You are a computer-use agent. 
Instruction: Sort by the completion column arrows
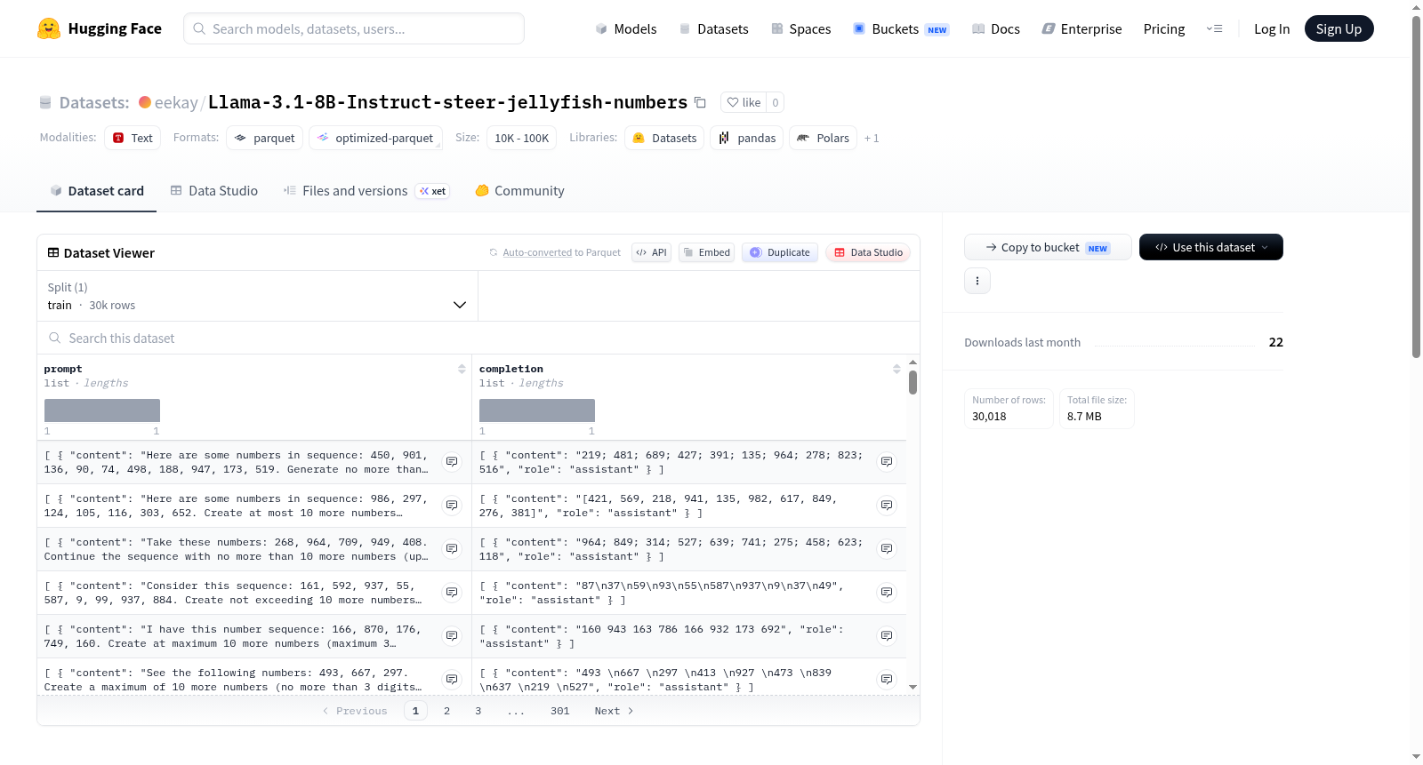[896, 369]
